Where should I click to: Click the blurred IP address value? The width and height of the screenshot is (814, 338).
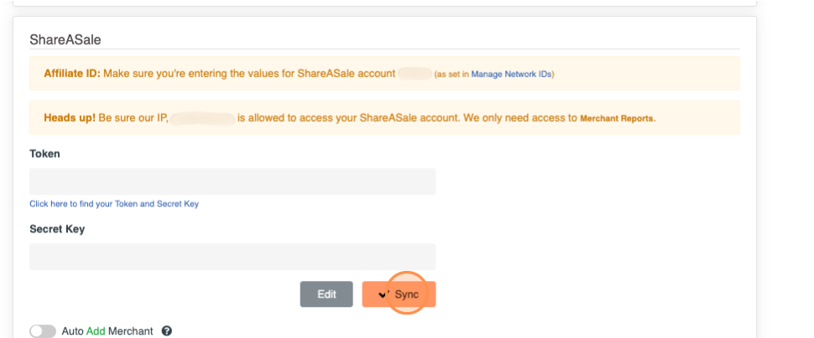click(202, 118)
